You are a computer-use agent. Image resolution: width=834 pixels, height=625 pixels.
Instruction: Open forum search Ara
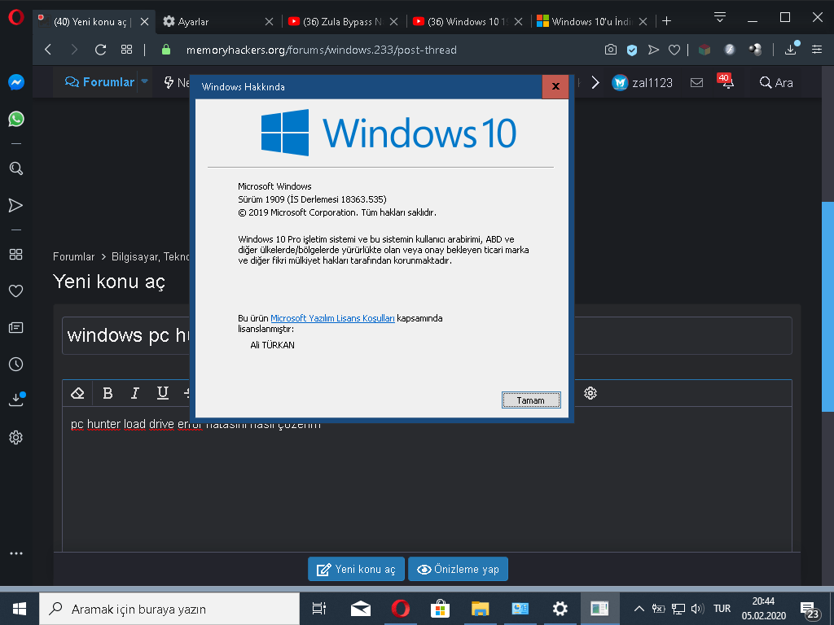pos(776,82)
